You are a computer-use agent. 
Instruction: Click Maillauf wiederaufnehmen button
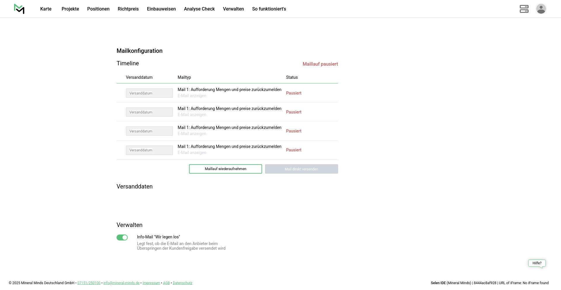tap(225, 169)
